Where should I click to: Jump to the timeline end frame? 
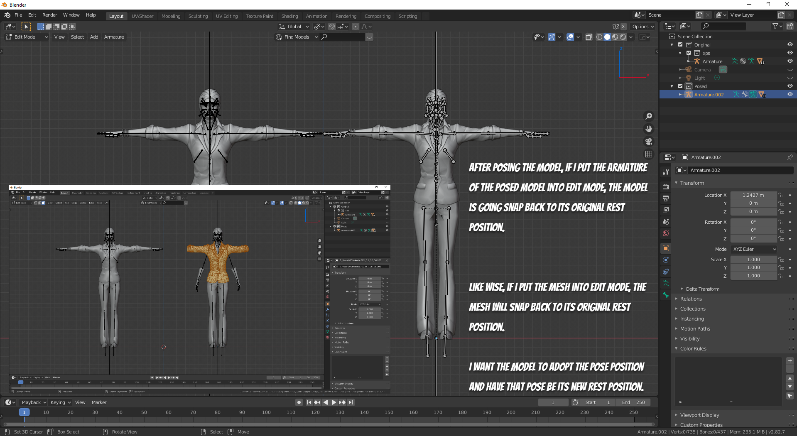pos(351,402)
